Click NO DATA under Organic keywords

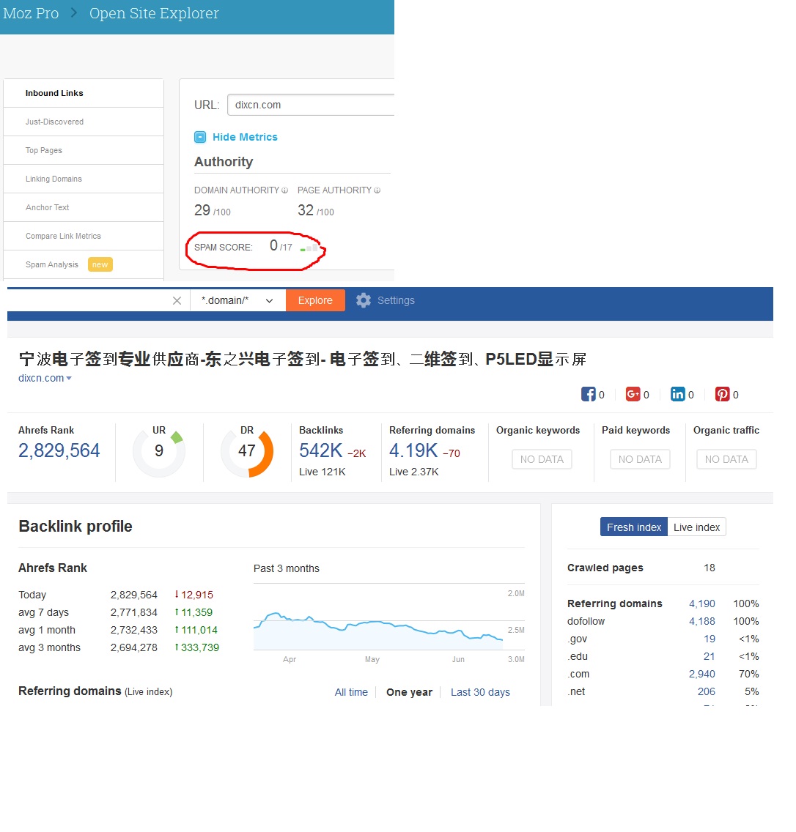[x=542, y=459]
